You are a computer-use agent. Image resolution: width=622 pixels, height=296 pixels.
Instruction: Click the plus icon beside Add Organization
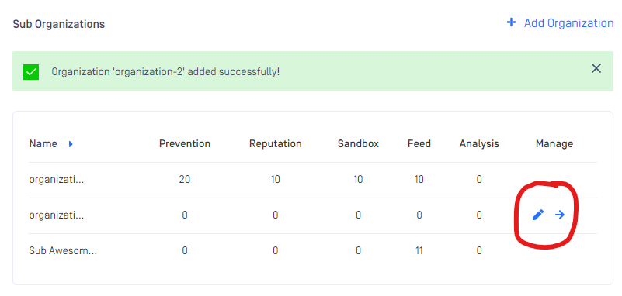511,22
